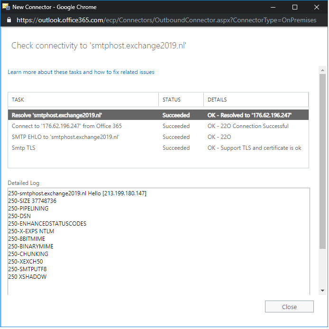Select the Resolve 'smtphost.exchange2019.nl' row
Screen dimensions: 329x329
pos(57,115)
